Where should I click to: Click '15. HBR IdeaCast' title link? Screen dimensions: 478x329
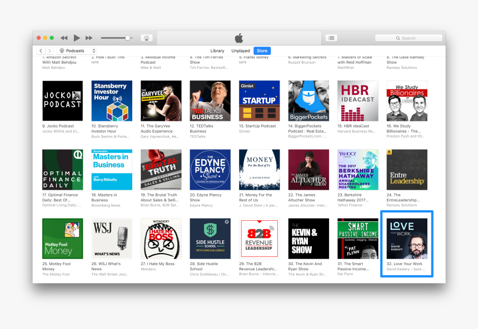tap(353, 126)
